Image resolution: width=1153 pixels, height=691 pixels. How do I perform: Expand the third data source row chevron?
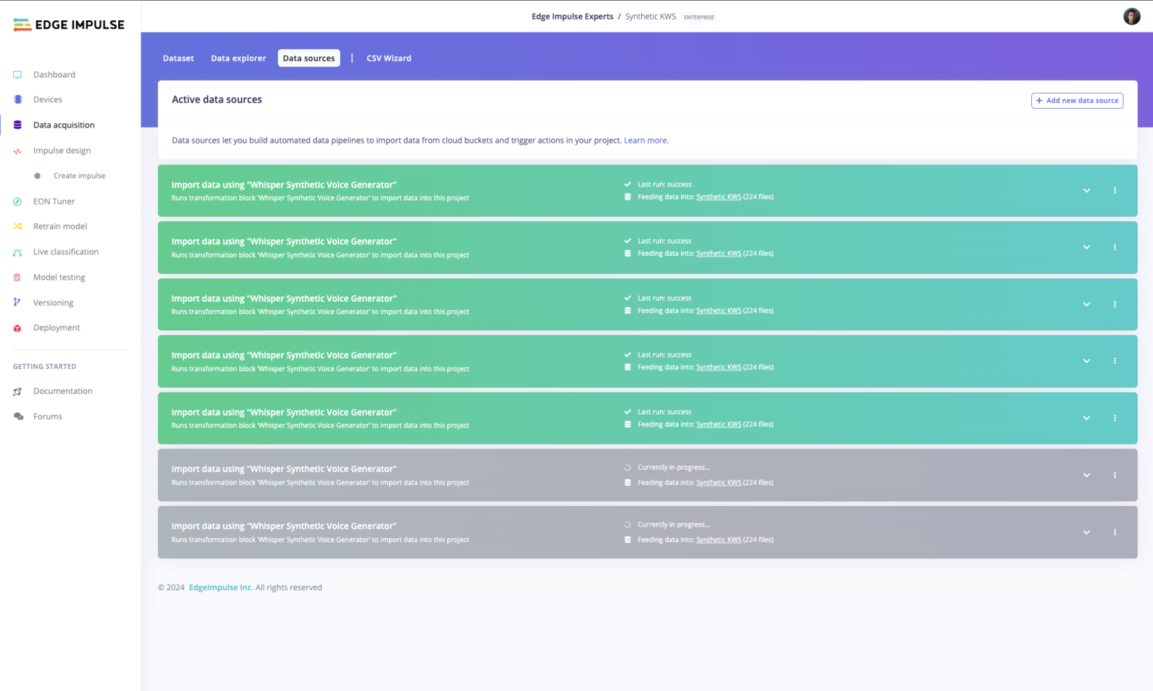pyautogui.click(x=1087, y=304)
